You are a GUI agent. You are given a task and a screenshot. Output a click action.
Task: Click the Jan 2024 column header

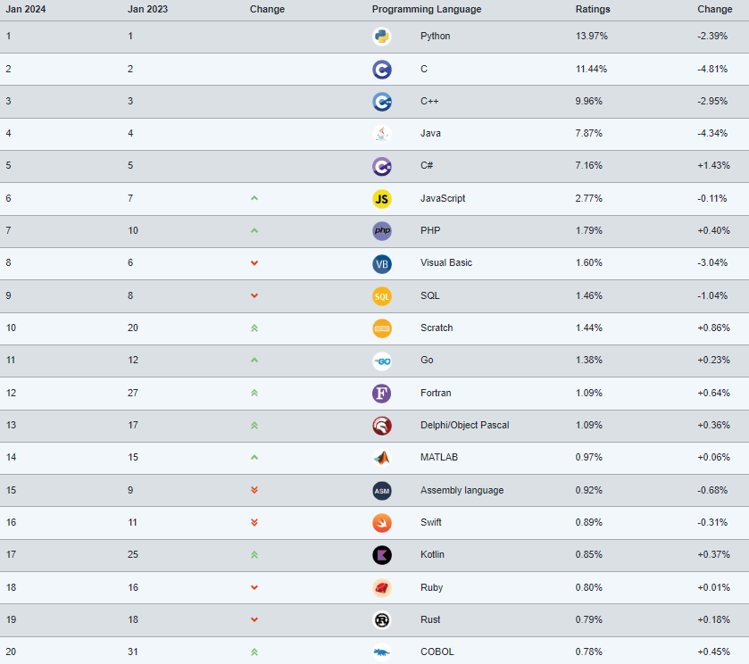coord(26,9)
